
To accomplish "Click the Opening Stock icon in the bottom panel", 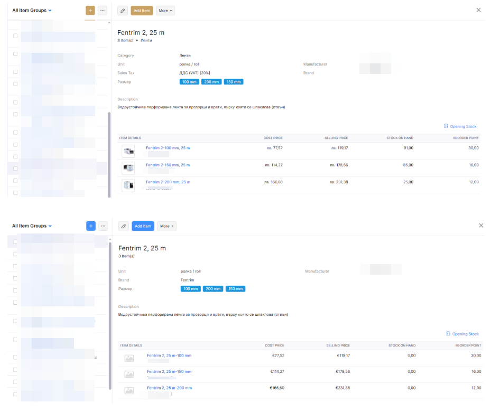I will (x=447, y=334).
